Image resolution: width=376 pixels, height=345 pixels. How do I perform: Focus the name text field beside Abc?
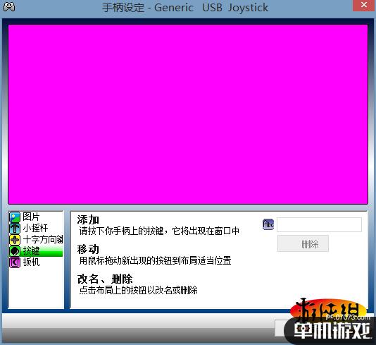click(x=319, y=224)
